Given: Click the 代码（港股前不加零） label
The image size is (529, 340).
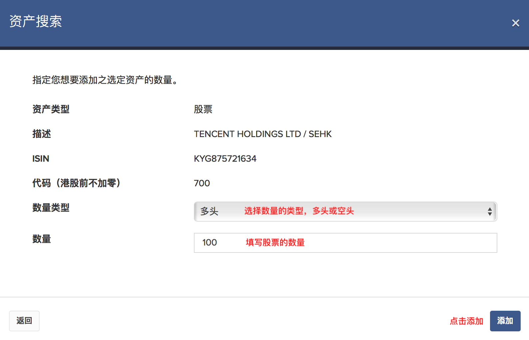Looking at the screenshot, I should (76, 183).
